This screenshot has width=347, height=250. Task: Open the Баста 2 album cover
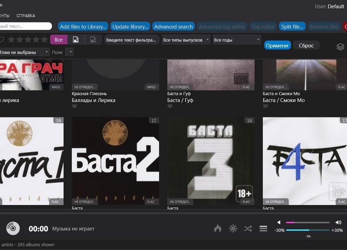115,161
